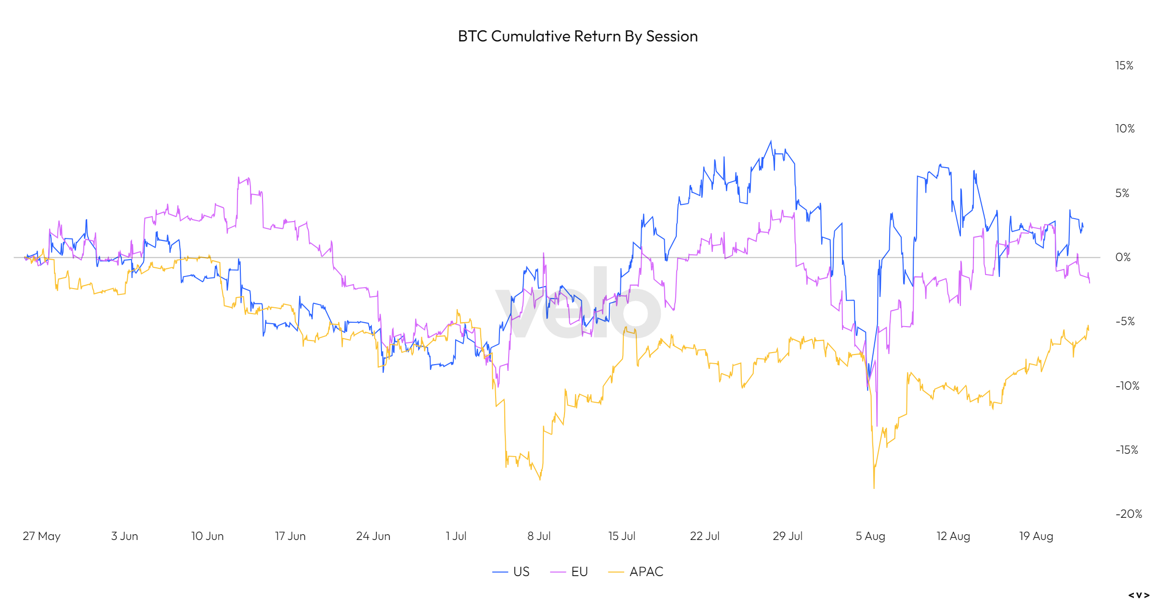The height and width of the screenshot is (605, 1156).
Task: Click the 10% y-axis tick label
Action: click(x=1125, y=129)
